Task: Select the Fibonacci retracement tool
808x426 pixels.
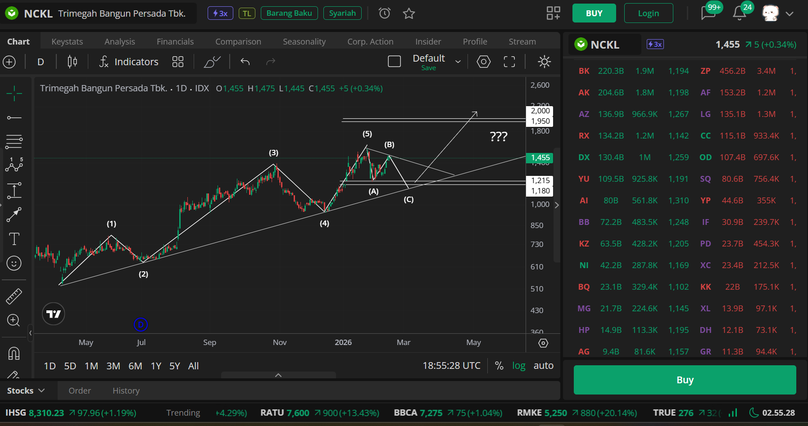Action: point(14,142)
